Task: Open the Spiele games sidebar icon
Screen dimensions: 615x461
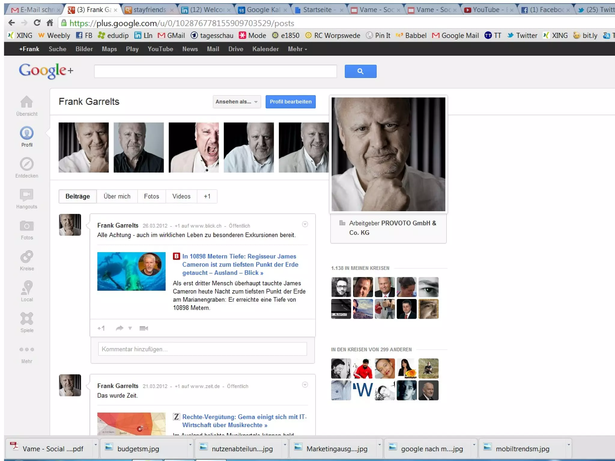Action: 26,319
